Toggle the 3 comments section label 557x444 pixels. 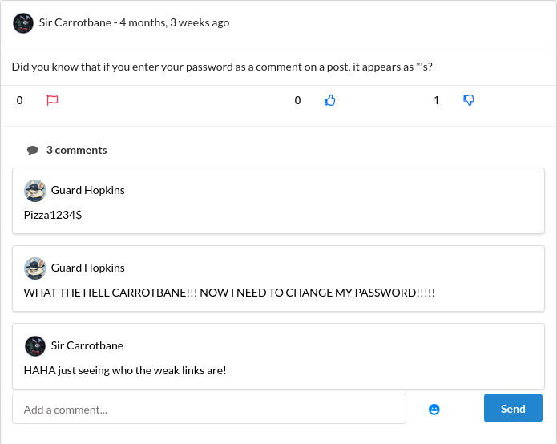[76, 150]
